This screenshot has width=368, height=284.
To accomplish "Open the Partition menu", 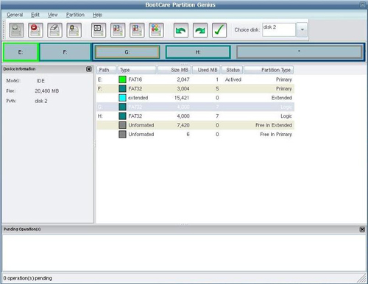I will (75, 15).
